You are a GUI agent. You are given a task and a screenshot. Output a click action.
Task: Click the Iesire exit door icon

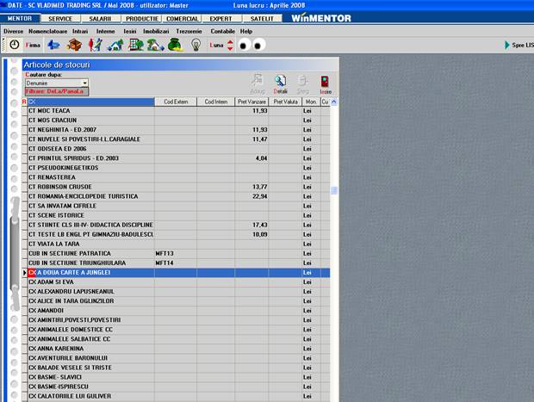point(326,84)
